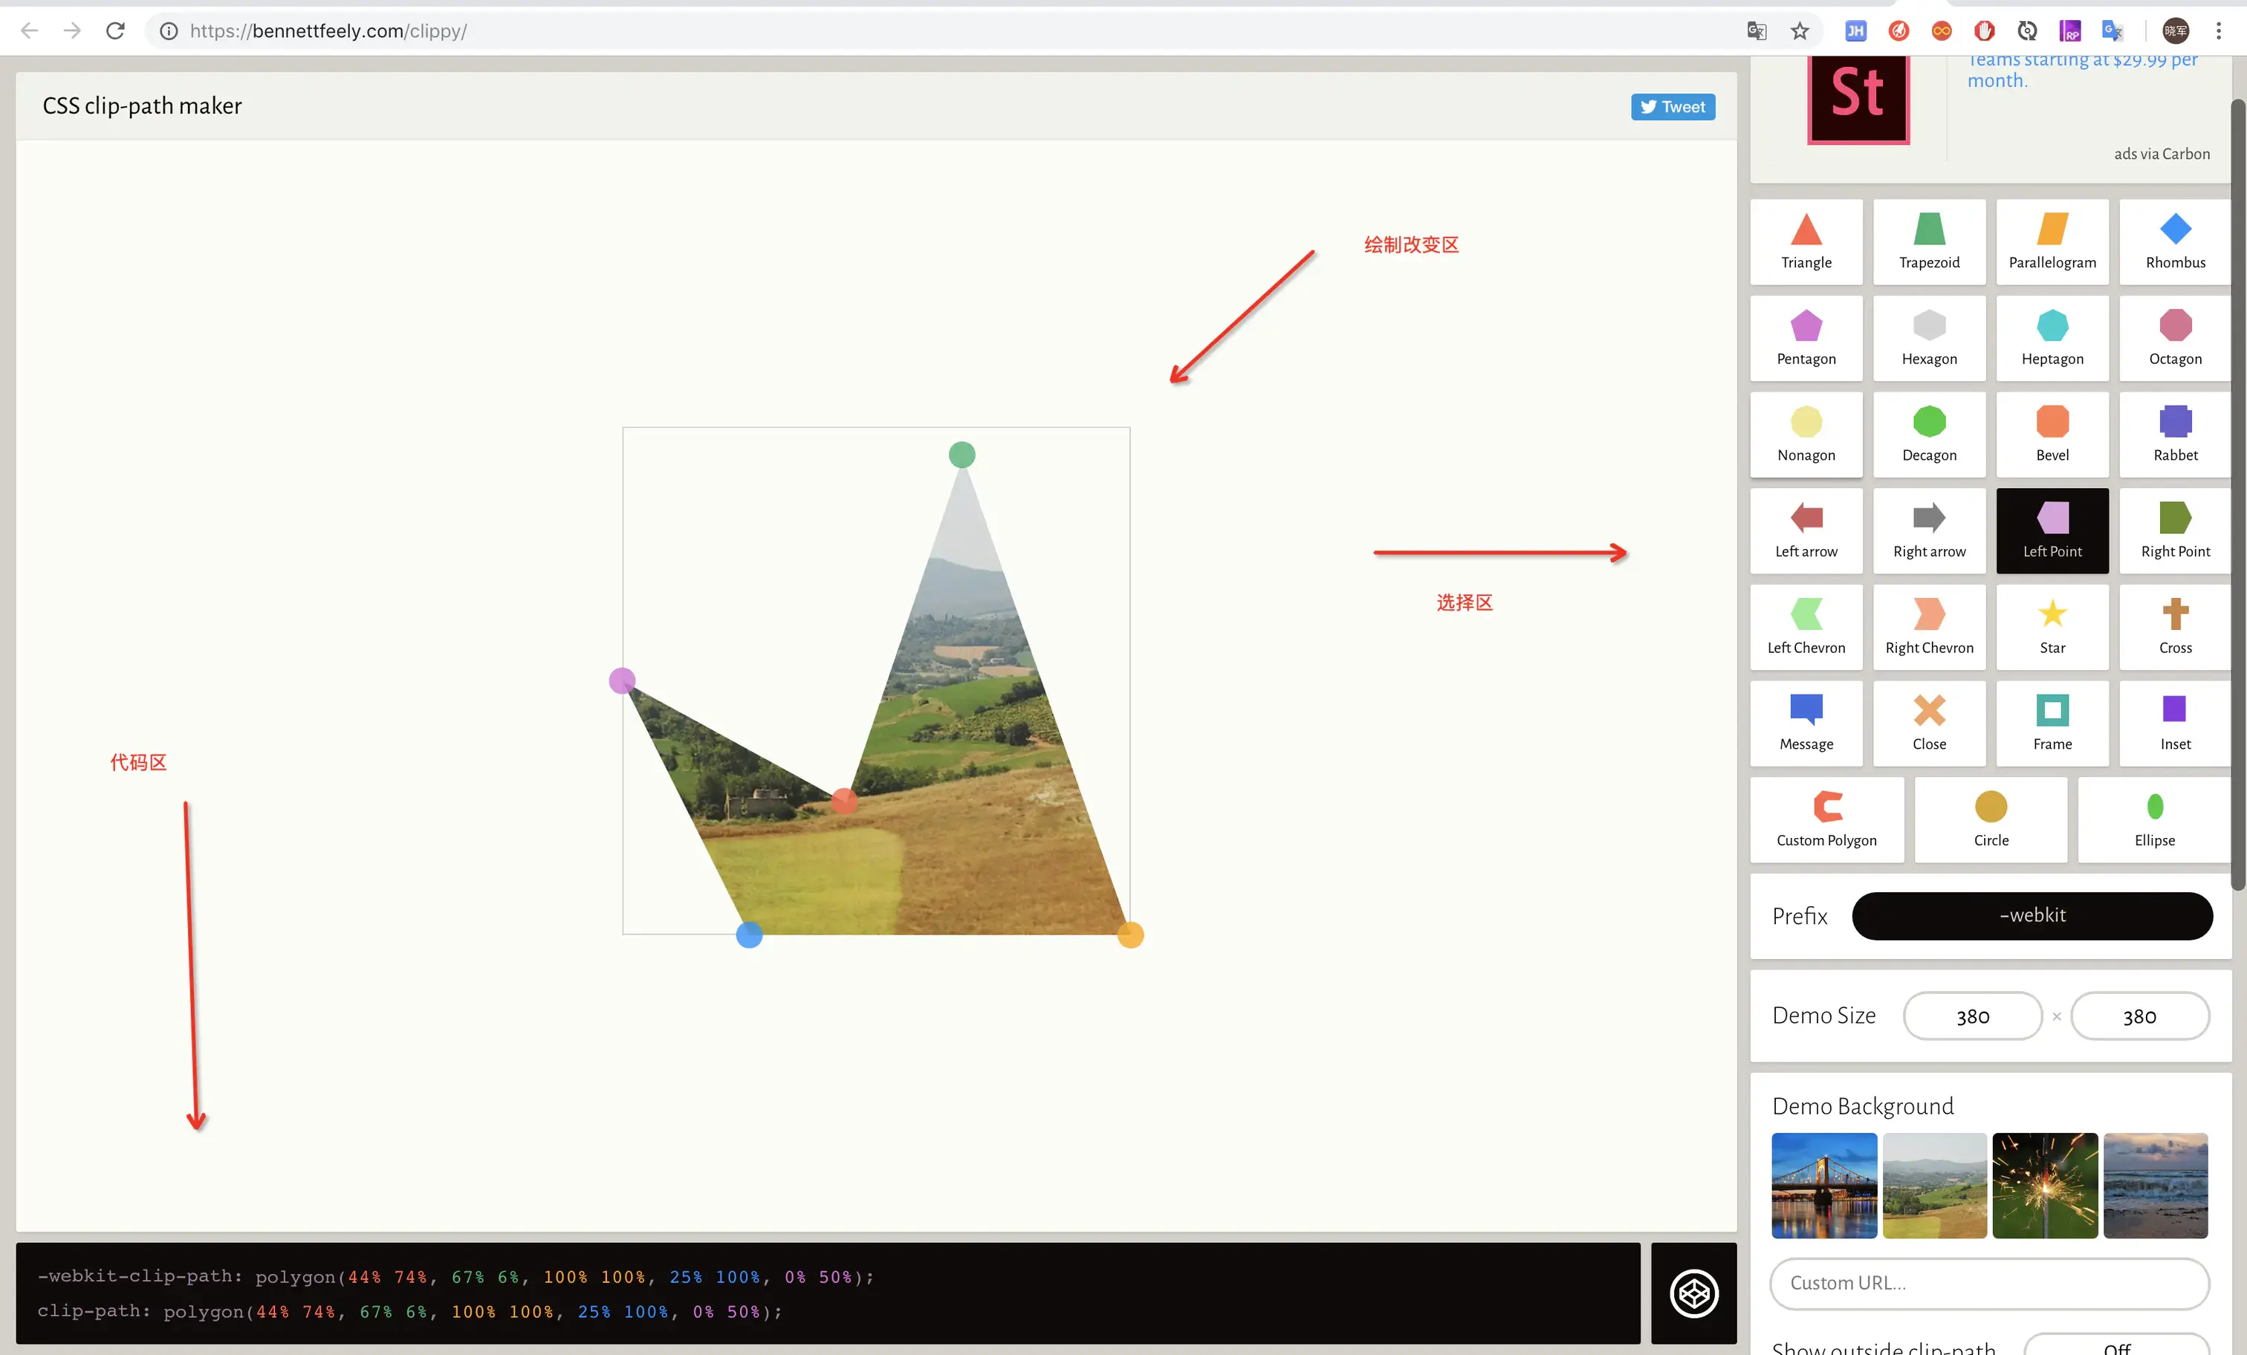This screenshot has width=2247, height=1355.
Task: Choose the Star shape preset
Action: 2052,626
